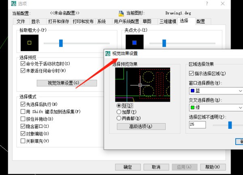Viewport: 243px width, 175px height.
Task: Toggle 先选择后执行 checkbox
Action: click(23, 104)
